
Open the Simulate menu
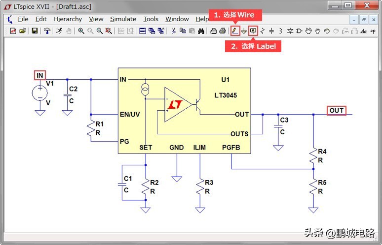[123, 19]
